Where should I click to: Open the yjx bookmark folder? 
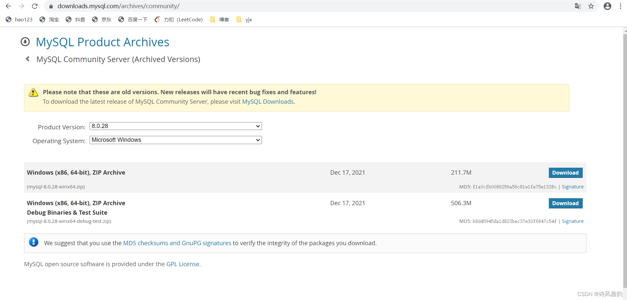(244, 19)
